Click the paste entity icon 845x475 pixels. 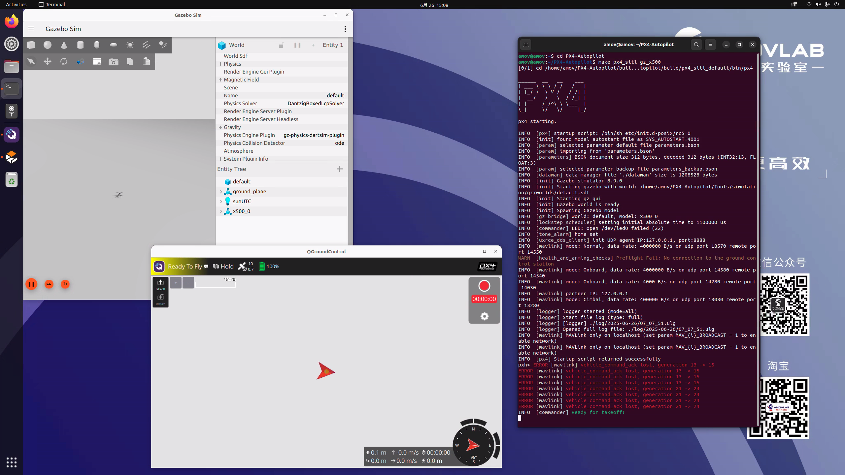tap(147, 61)
